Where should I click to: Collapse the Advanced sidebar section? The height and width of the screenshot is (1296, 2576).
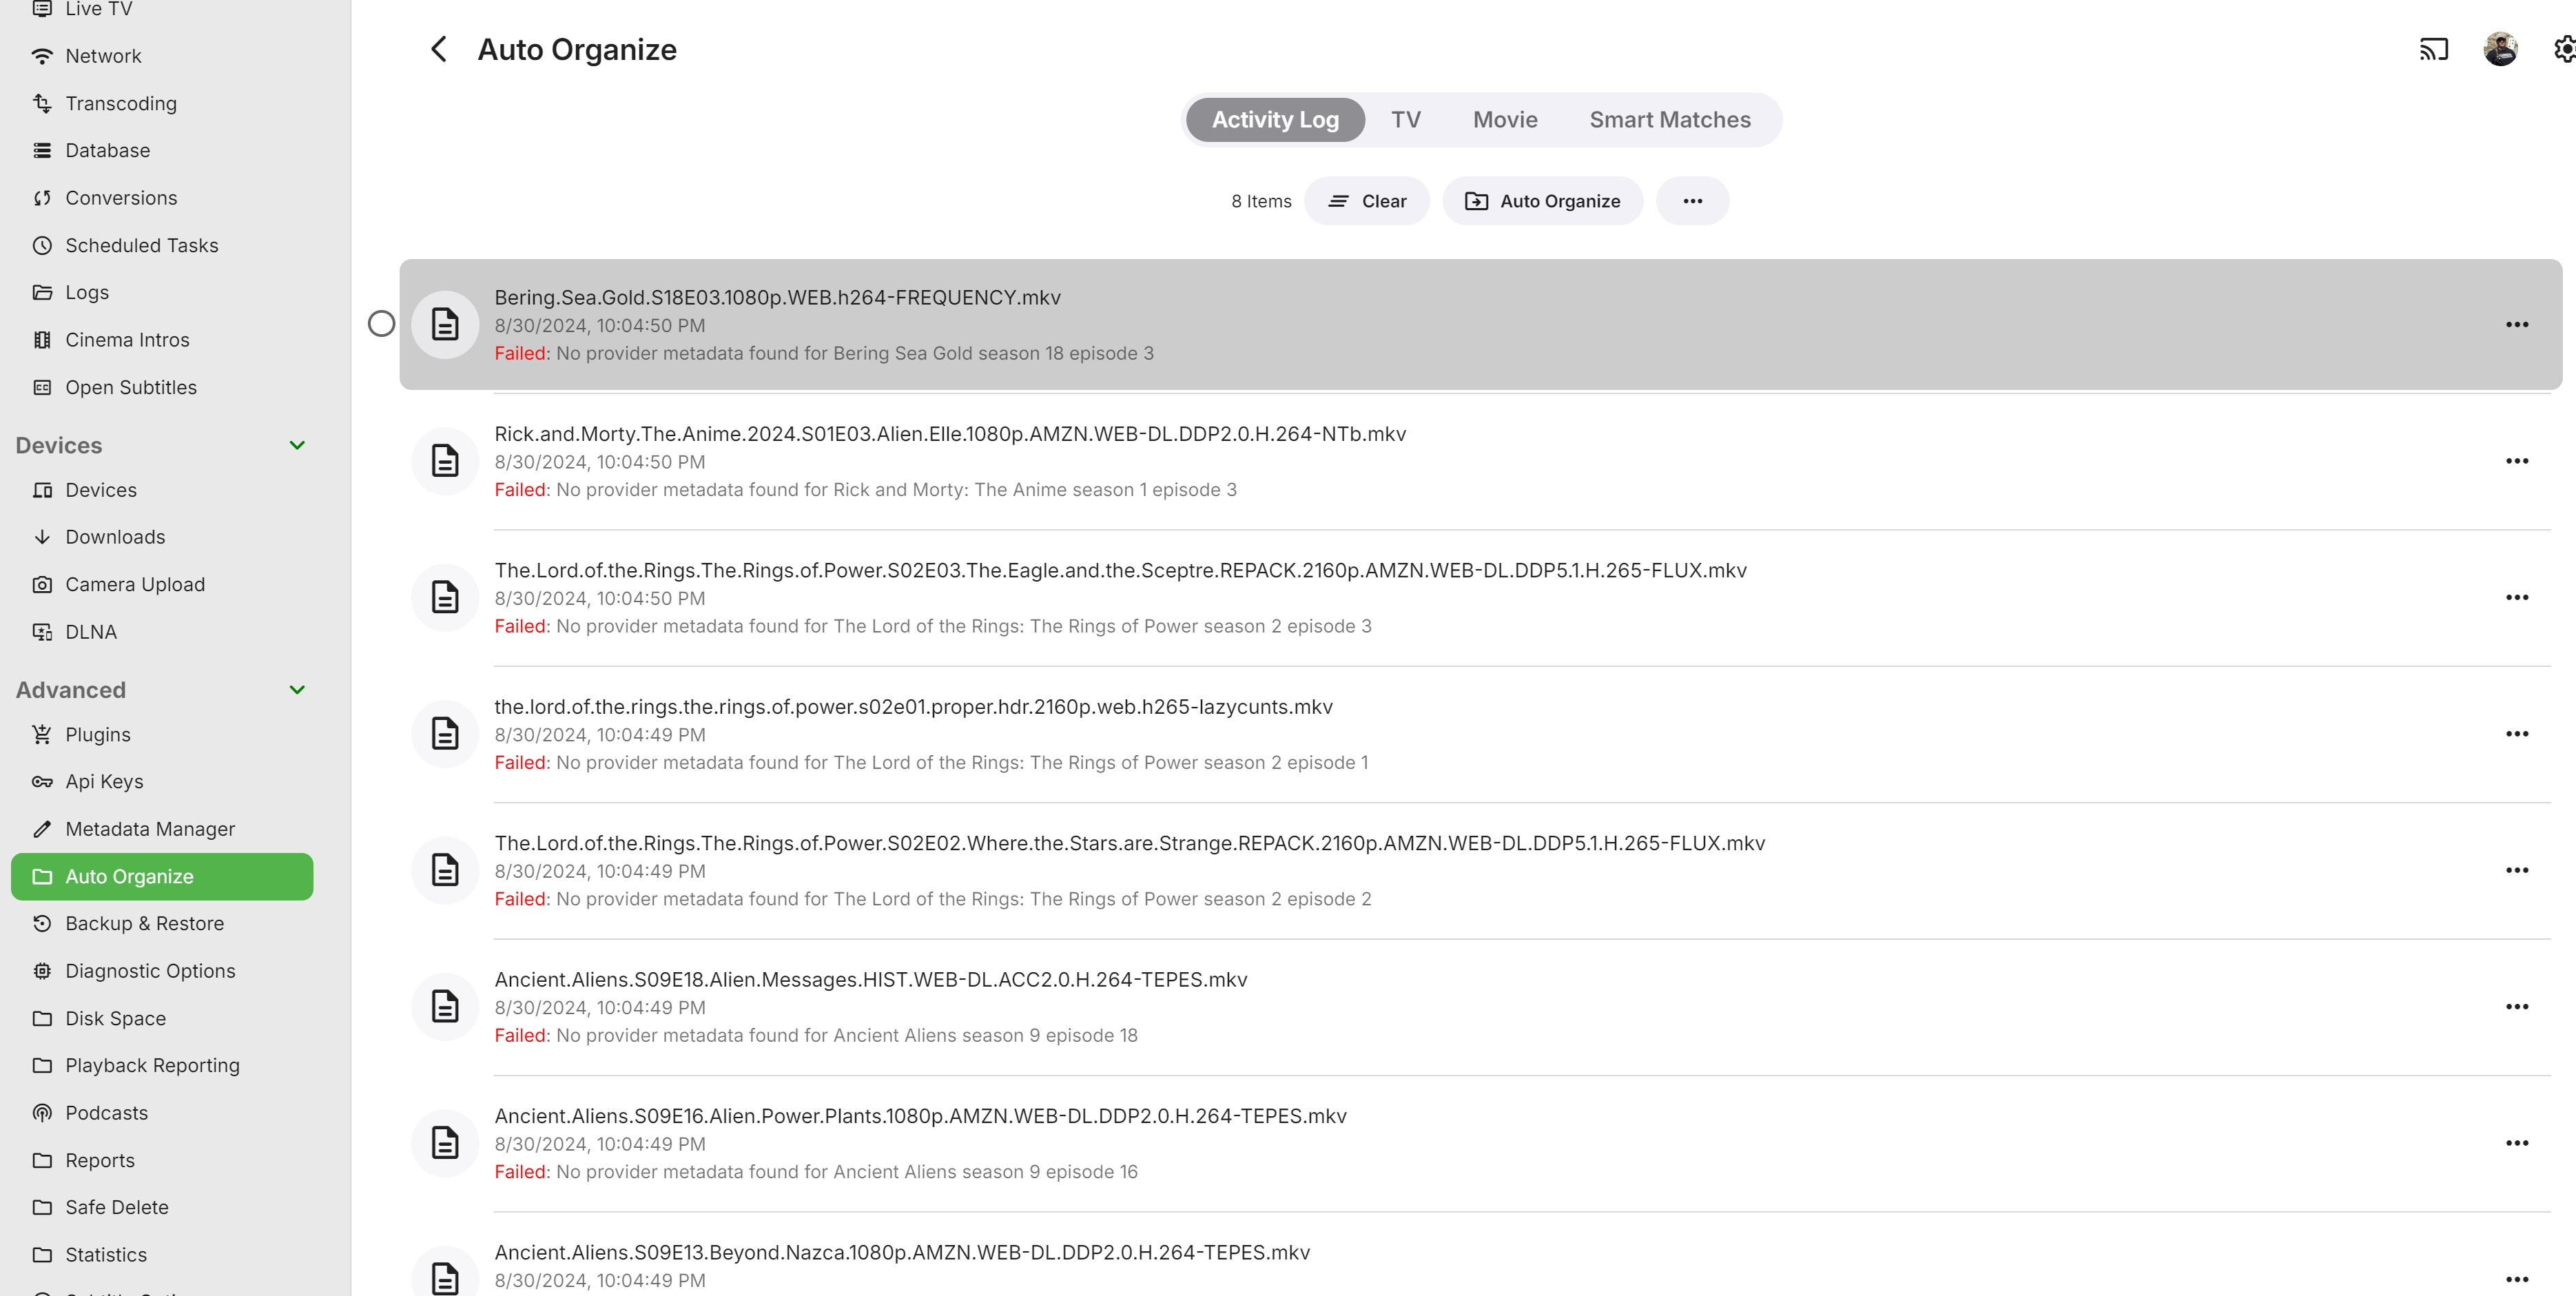click(297, 690)
